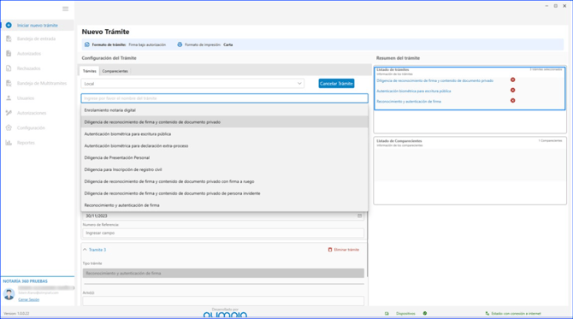Switch to the Trámites tab
Screen dimensions: 573x319
tap(90, 71)
